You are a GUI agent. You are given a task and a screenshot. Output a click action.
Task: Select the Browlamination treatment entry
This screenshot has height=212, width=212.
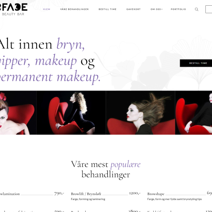[x=10, y=194]
